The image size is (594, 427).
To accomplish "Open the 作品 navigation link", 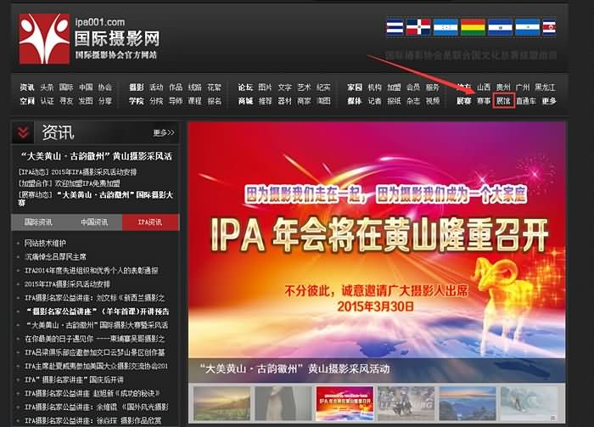I will coord(176,87).
